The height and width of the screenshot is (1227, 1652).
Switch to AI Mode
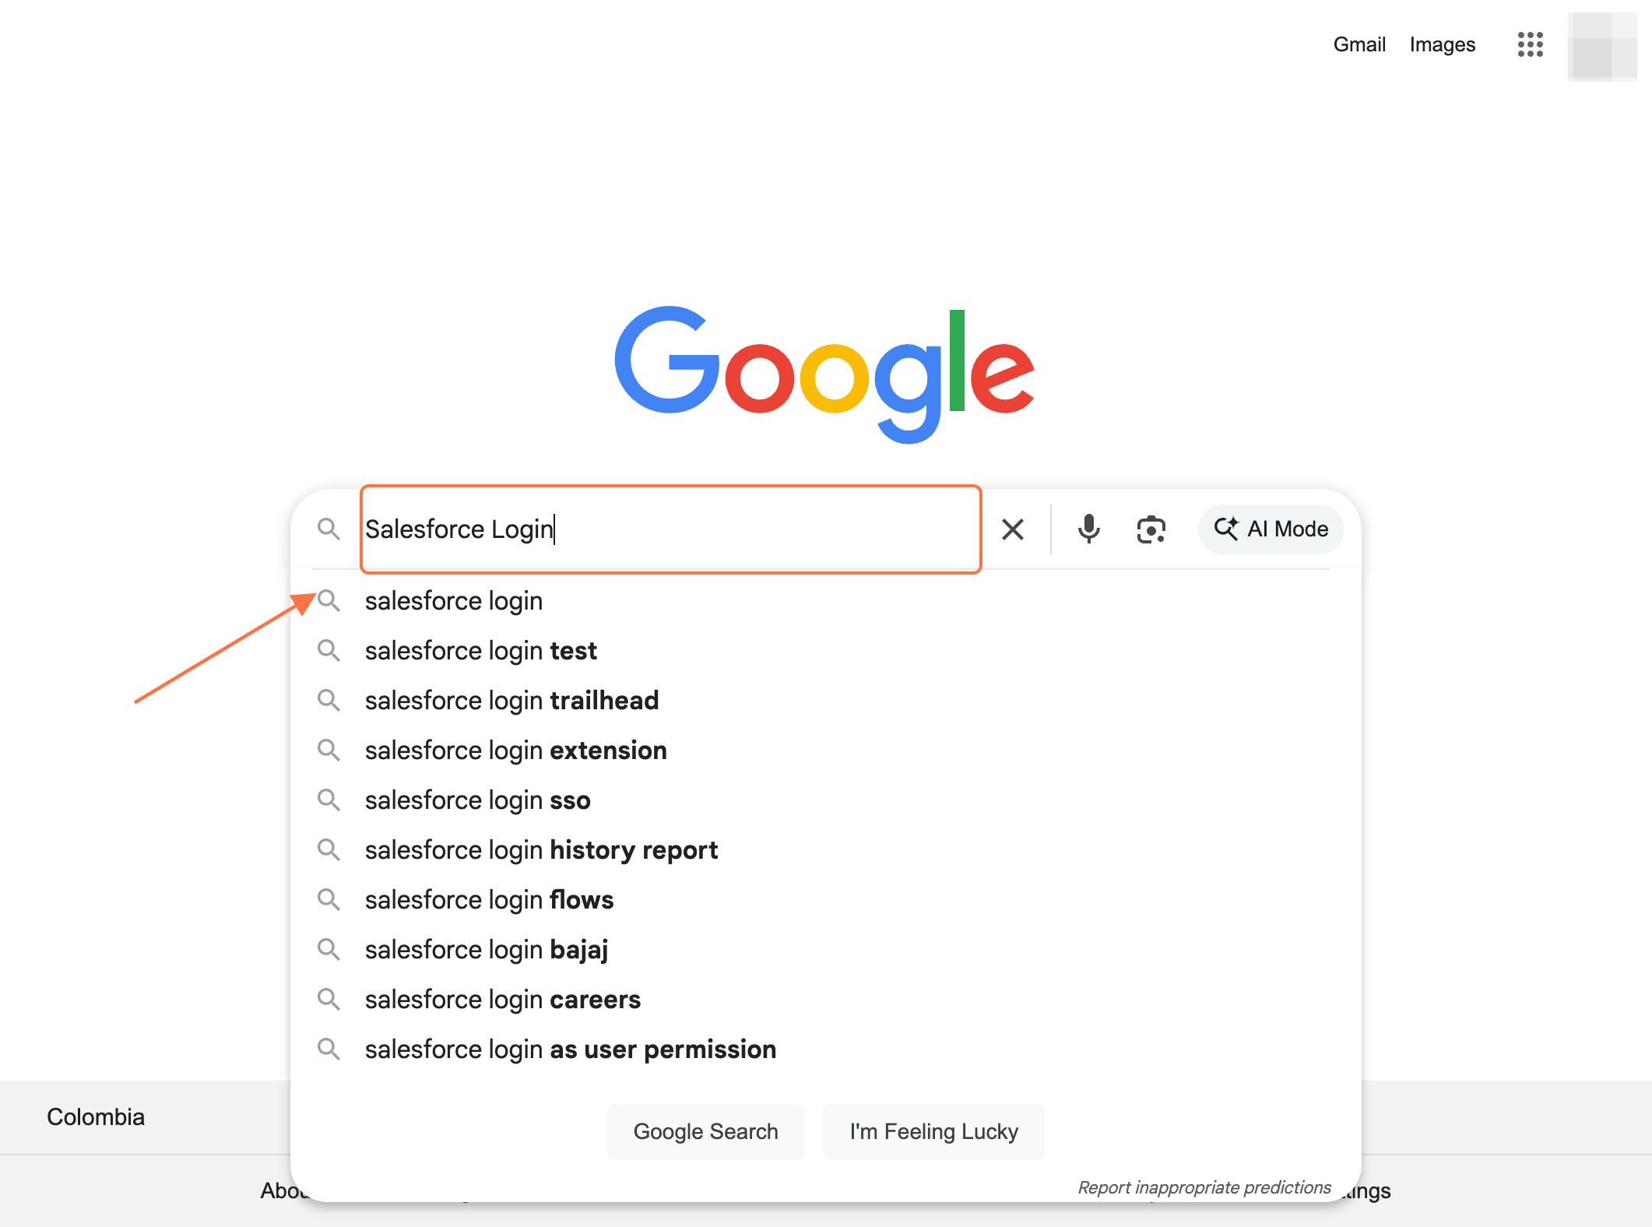(1271, 529)
